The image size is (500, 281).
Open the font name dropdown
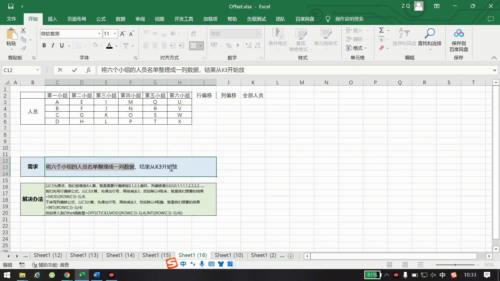click(x=99, y=34)
